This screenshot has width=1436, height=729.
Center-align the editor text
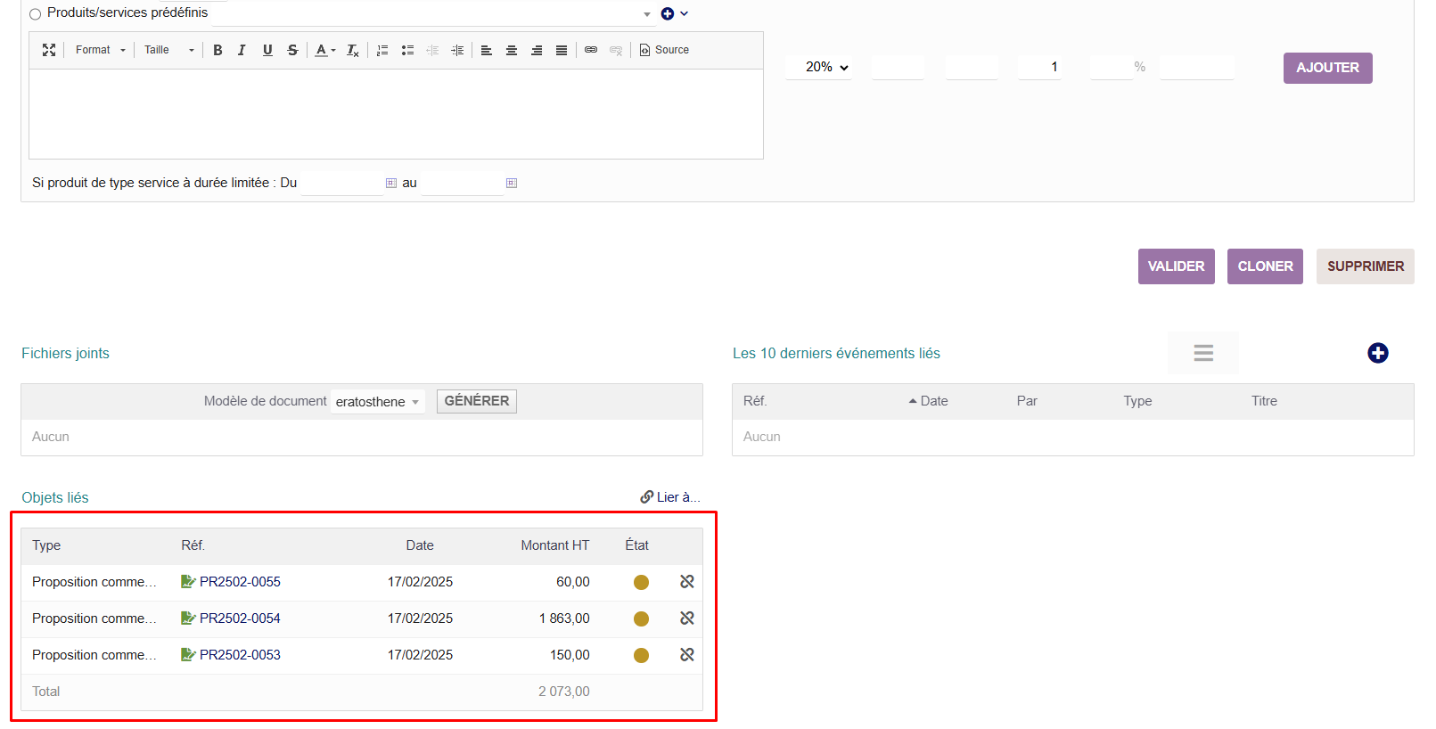(512, 50)
